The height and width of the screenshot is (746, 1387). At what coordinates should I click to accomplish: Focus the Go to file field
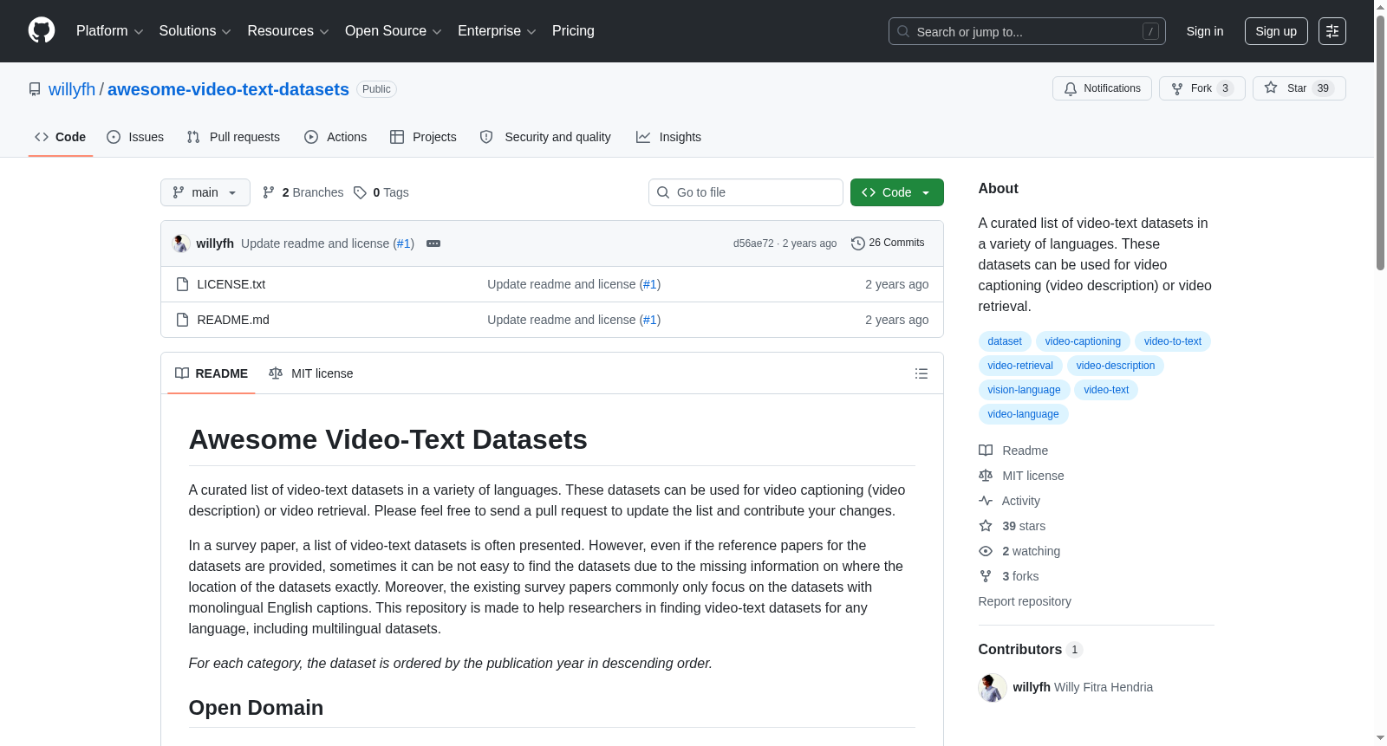[746, 192]
